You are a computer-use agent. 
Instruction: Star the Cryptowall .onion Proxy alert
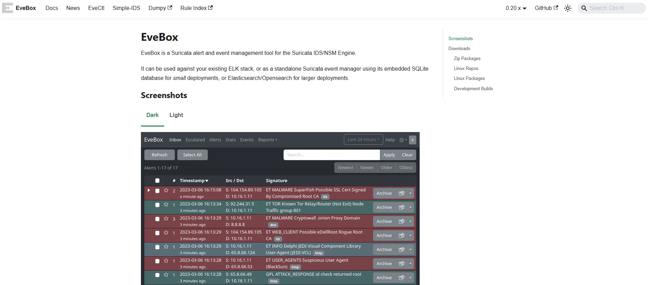[166, 218]
